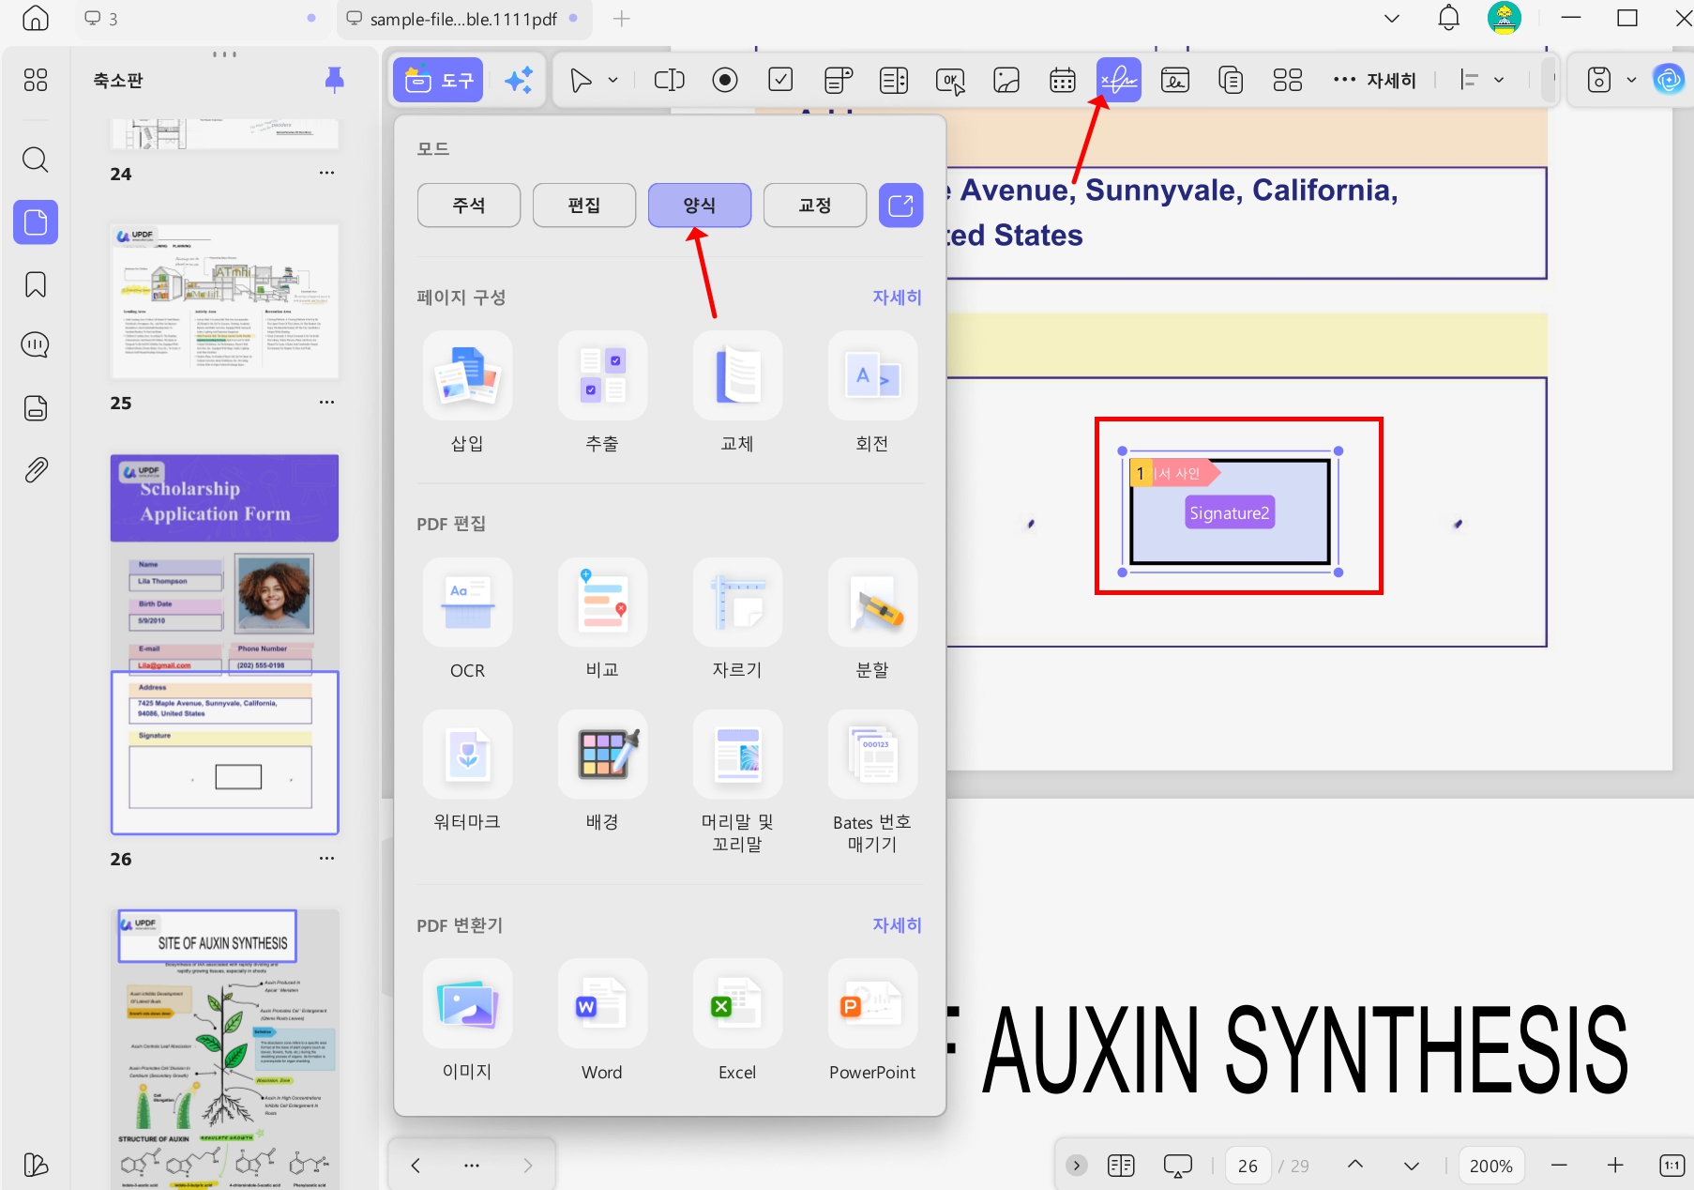
Task: Open options menu for page 24 thumbnail
Action: tap(326, 173)
